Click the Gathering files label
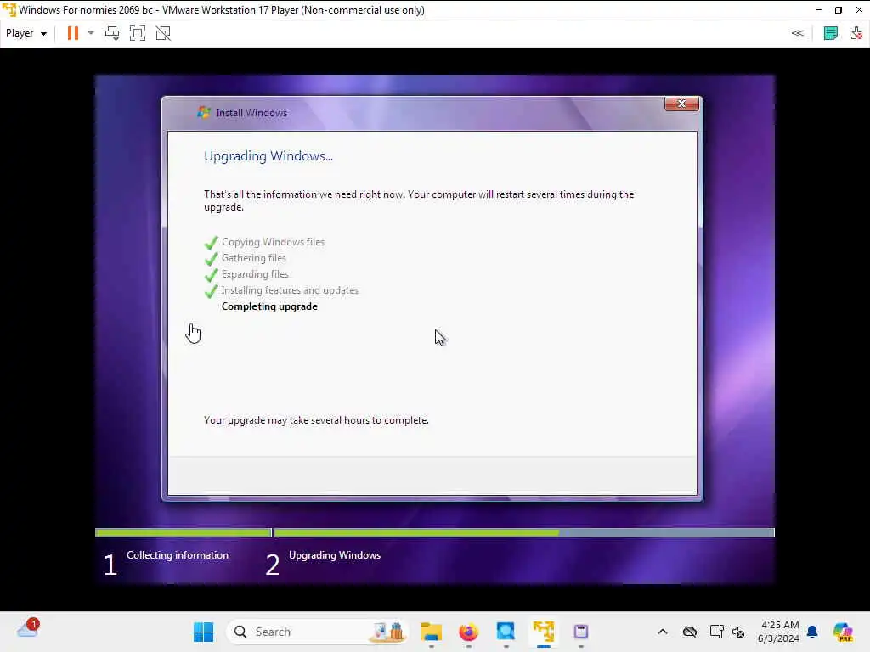Image resolution: width=870 pixels, height=652 pixels. click(x=254, y=258)
